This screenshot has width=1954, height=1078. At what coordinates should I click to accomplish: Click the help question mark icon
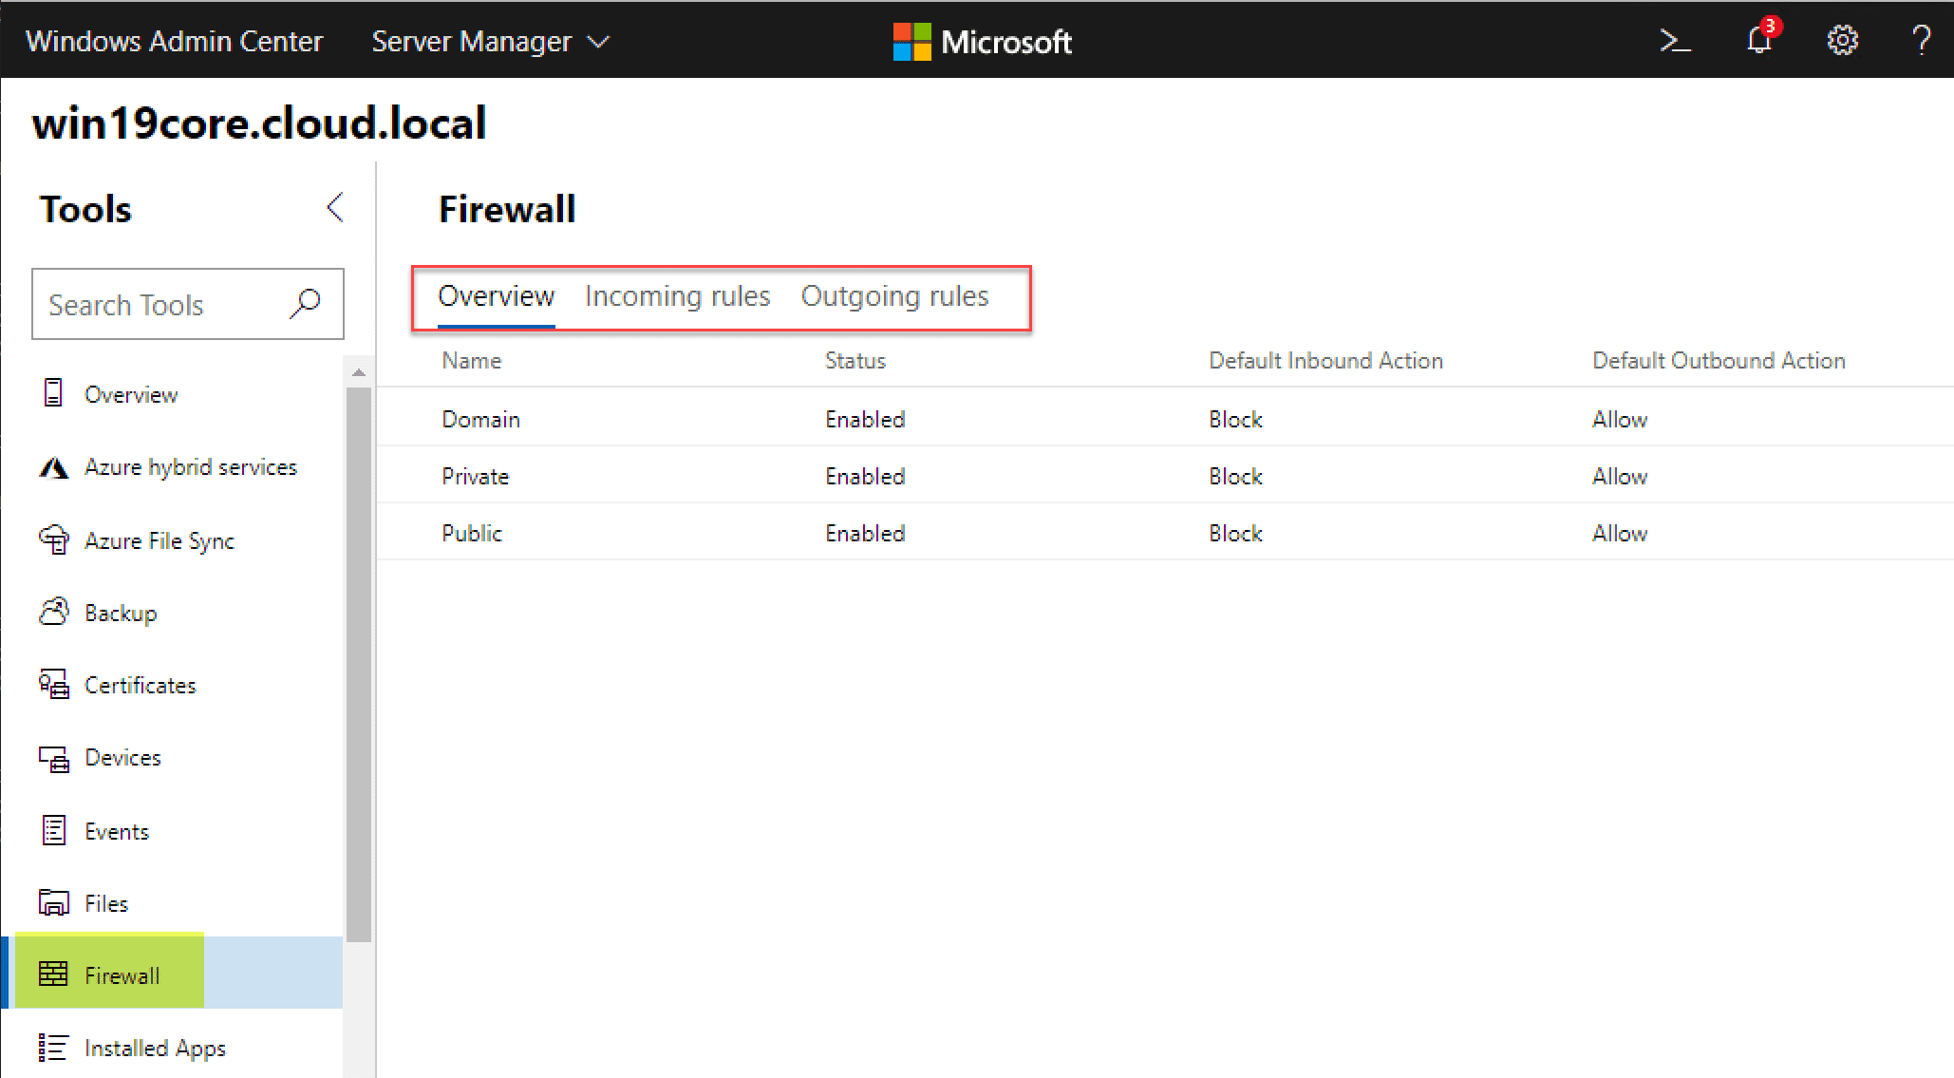coord(1921,41)
